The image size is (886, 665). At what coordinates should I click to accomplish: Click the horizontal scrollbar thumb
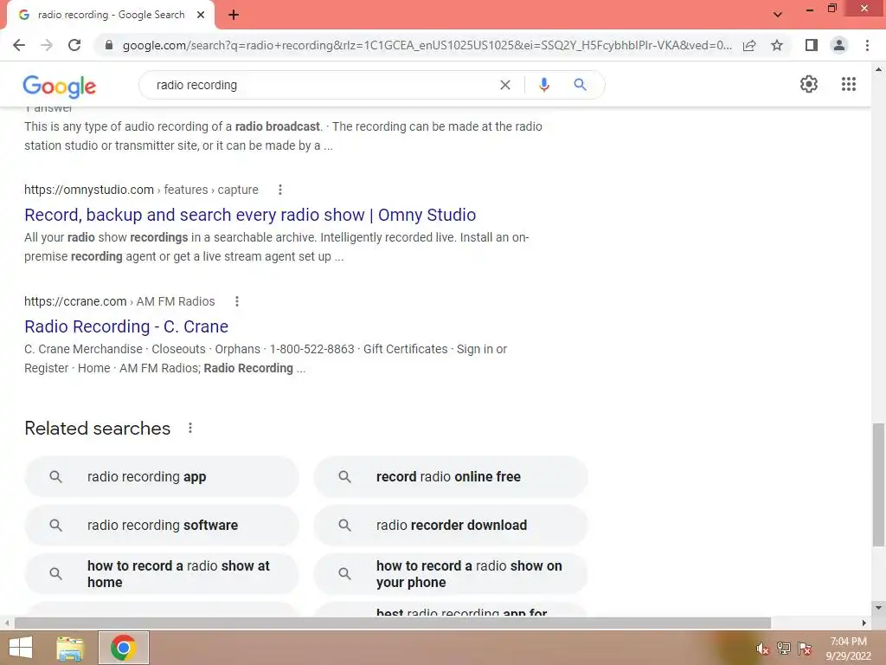pos(393,623)
